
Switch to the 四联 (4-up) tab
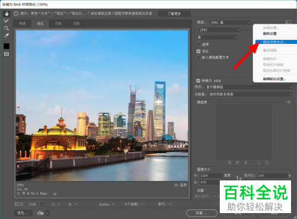pyautogui.click(x=77, y=24)
